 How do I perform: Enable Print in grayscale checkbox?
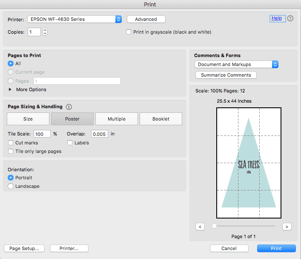click(129, 32)
